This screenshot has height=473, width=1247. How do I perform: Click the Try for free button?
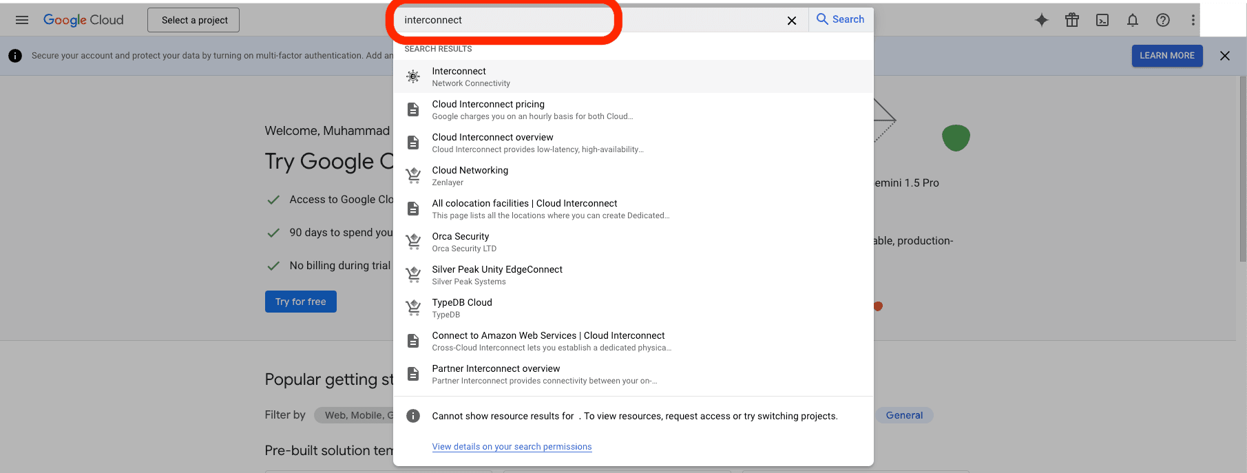301,302
